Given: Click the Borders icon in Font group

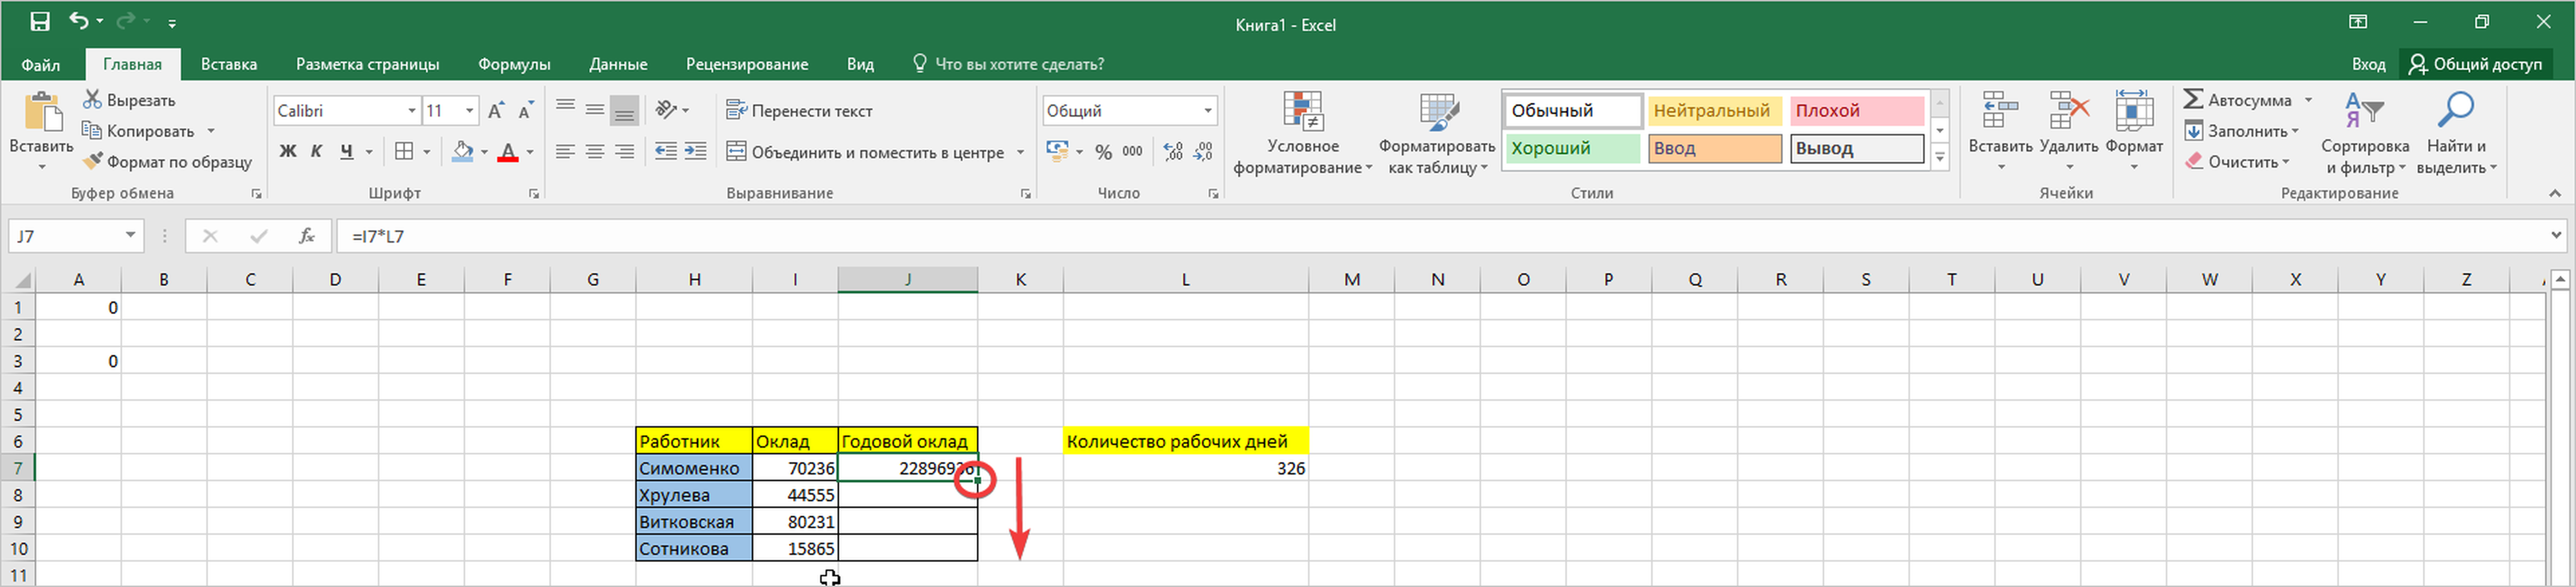Looking at the screenshot, I should click(x=404, y=152).
